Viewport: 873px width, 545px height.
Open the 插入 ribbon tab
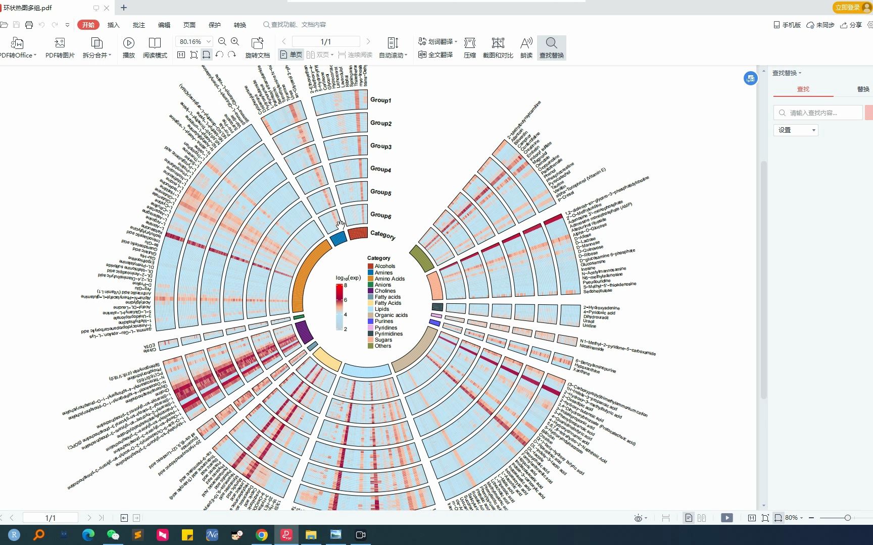point(114,25)
